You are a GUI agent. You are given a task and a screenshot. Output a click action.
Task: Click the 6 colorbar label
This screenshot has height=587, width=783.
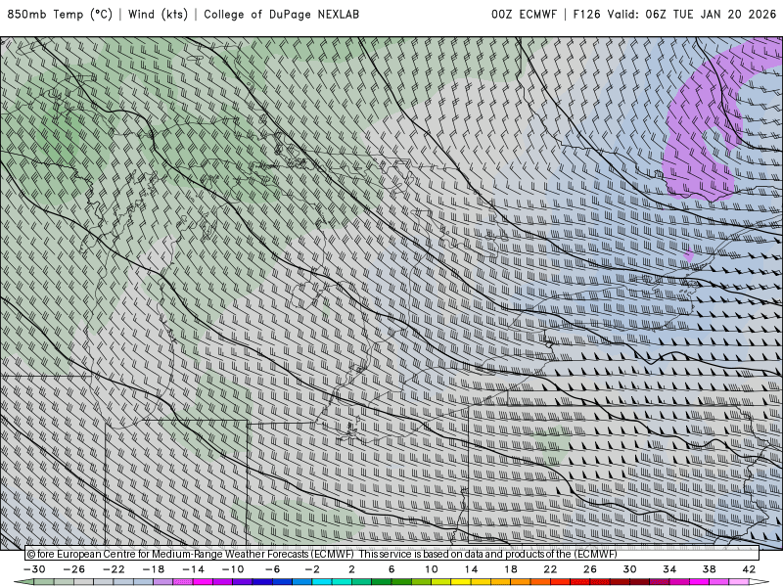coord(391,569)
